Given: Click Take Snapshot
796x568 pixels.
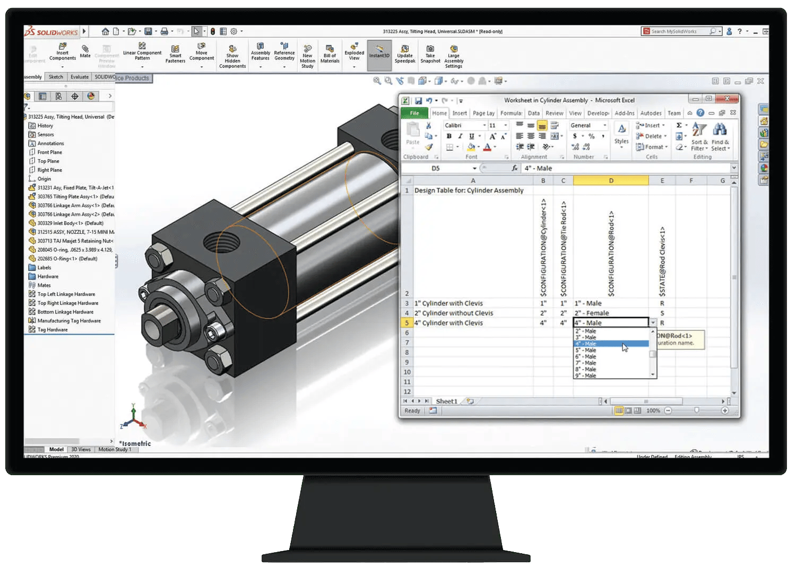Looking at the screenshot, I should [430, 54].
